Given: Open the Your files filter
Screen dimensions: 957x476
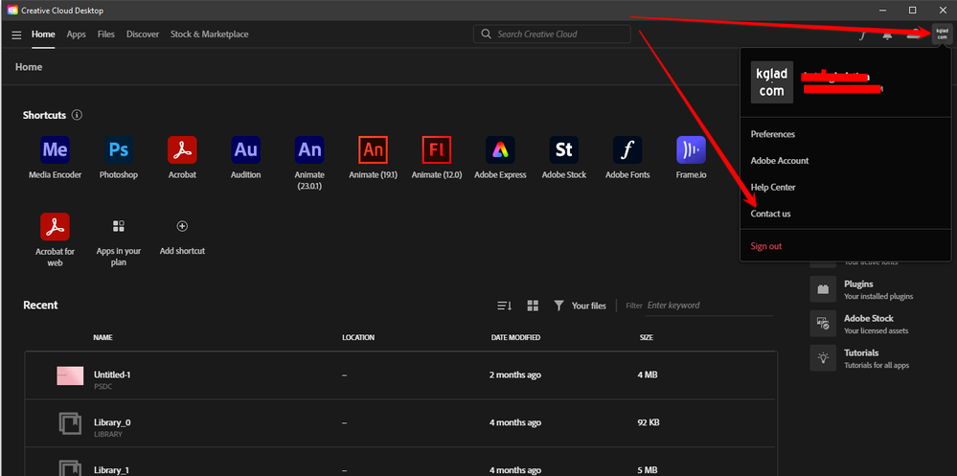Looking at the screenshot, I should (580, 306).
